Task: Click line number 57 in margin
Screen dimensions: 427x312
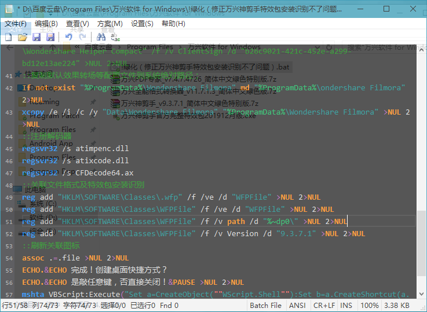Action: pos(9,295)
